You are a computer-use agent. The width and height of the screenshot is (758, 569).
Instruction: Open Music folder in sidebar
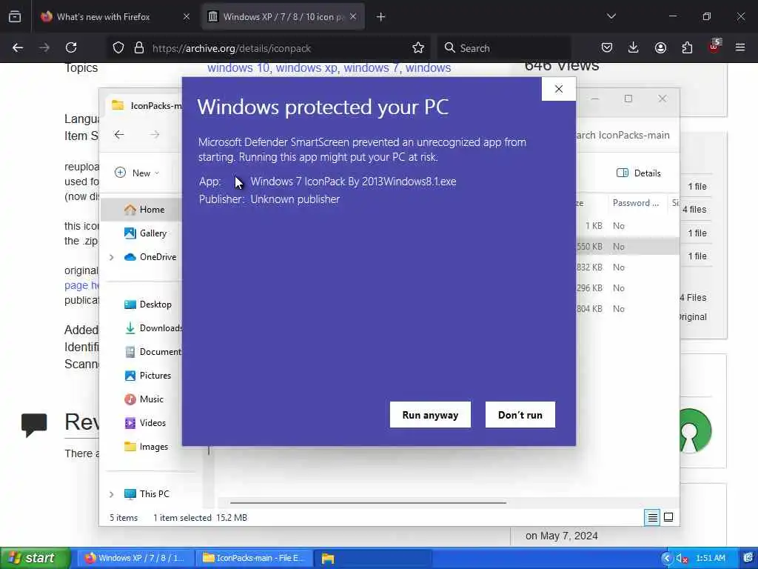pos(144,399)
